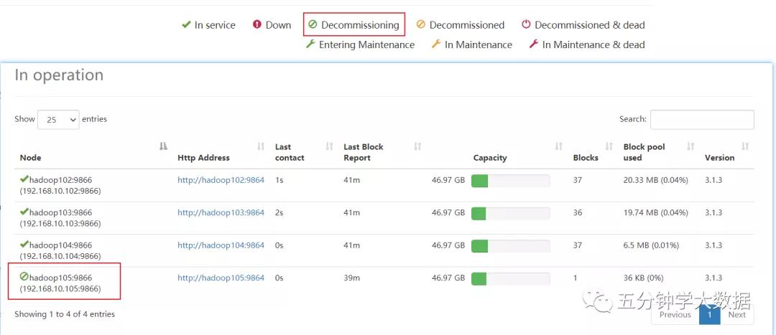Select page 1 in pagination

709,314
